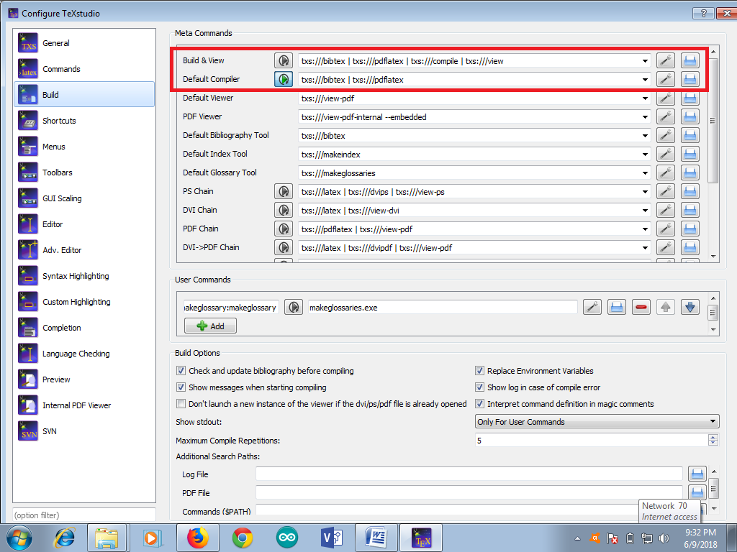Expand the Default Bibliography Tool dropdown
This screenshot has width=737, height=552.
click(x=645, y=136)
